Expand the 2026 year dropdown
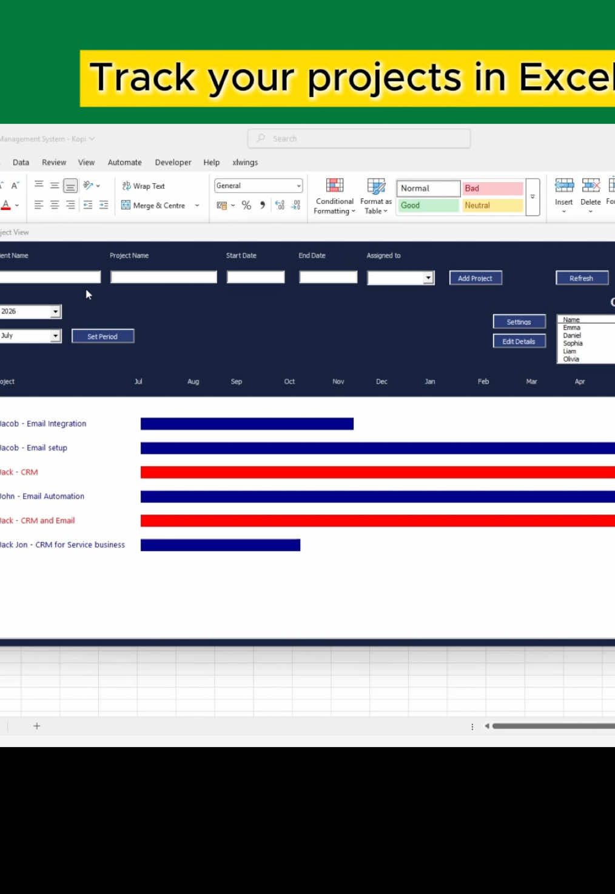 coord(55,311)
